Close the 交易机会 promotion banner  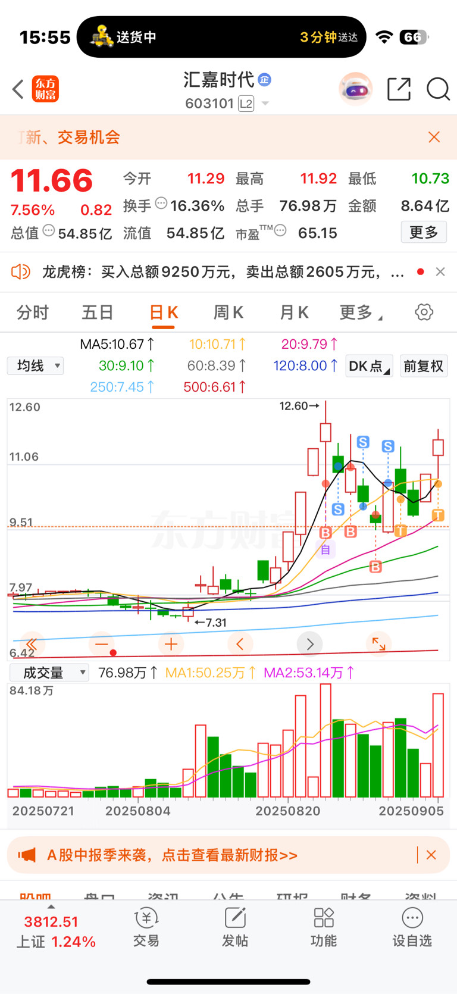tap(434, 137)
